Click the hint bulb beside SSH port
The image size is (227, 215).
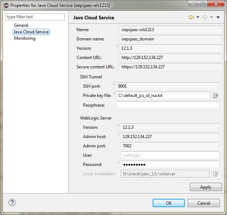point(114,84)
